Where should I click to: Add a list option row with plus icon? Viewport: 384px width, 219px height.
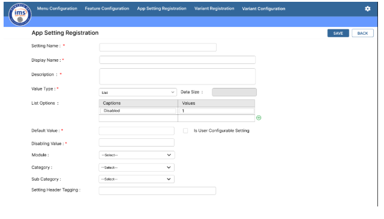coord(259,118)
